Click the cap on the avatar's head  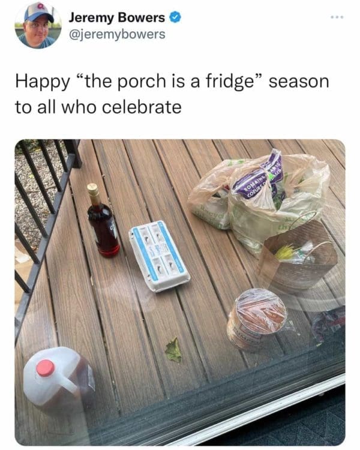(x=39, y=13)
